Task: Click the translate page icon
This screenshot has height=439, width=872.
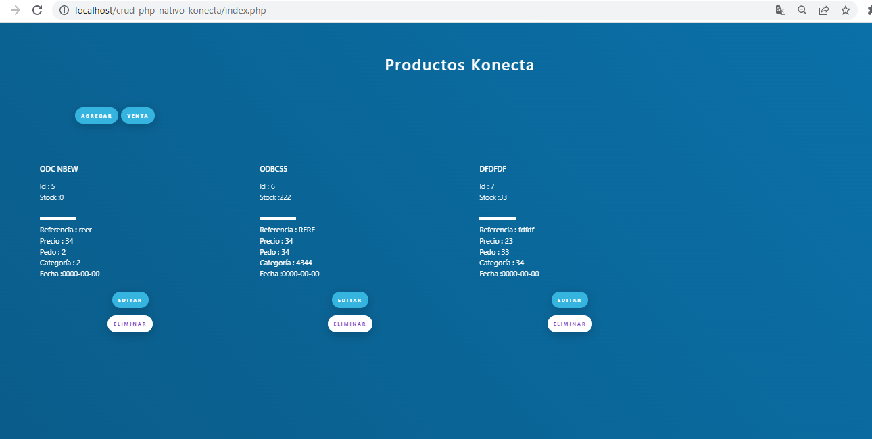Action: [x=781, y=10]
